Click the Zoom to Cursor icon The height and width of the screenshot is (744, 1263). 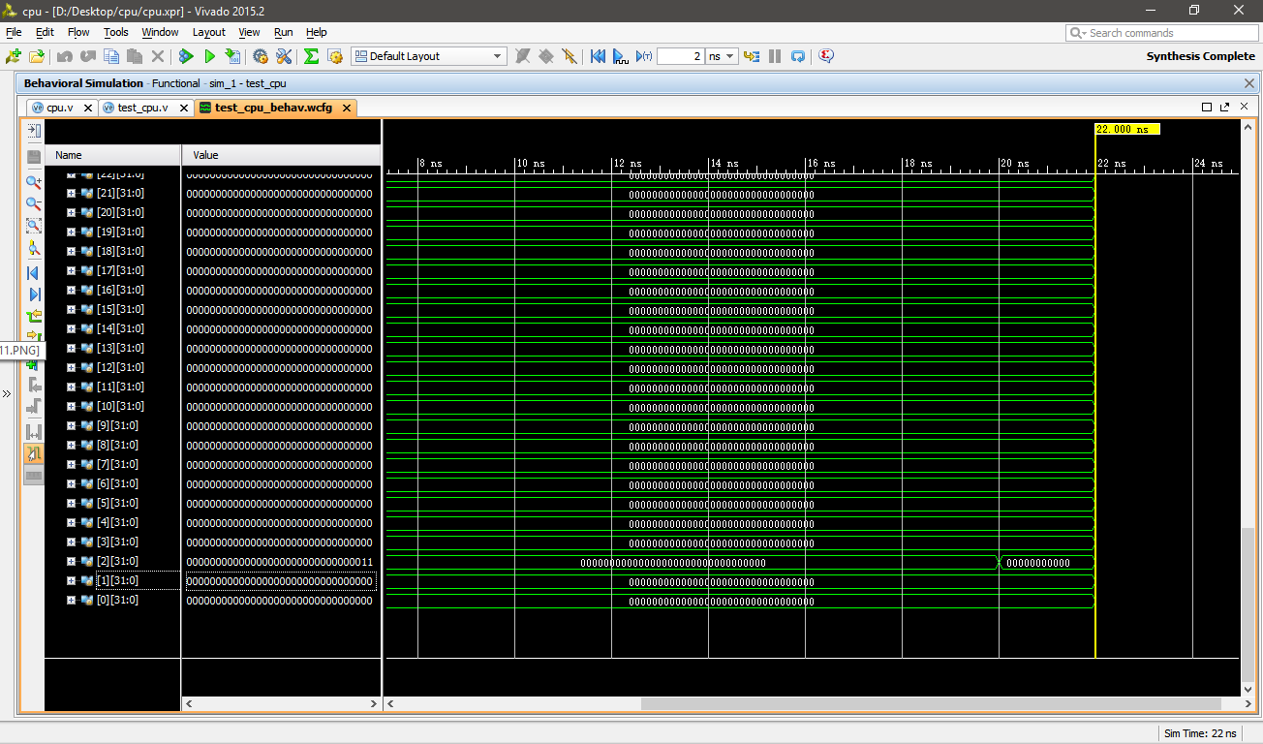(x=34, y=248)
